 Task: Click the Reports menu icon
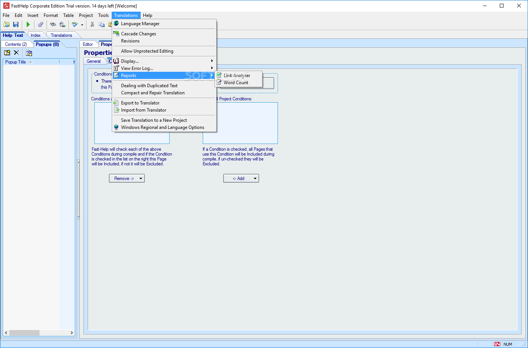(x=116, y=75)
